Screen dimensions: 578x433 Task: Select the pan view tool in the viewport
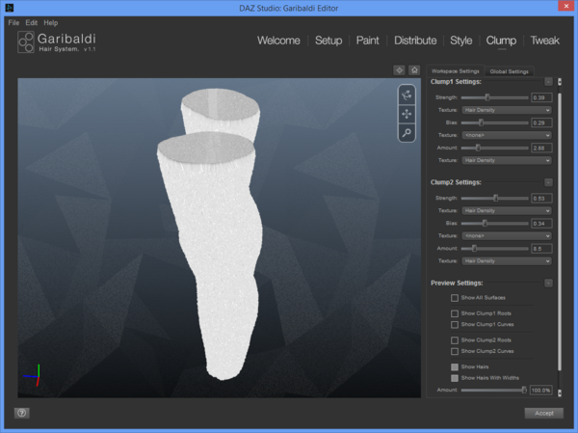407,114
